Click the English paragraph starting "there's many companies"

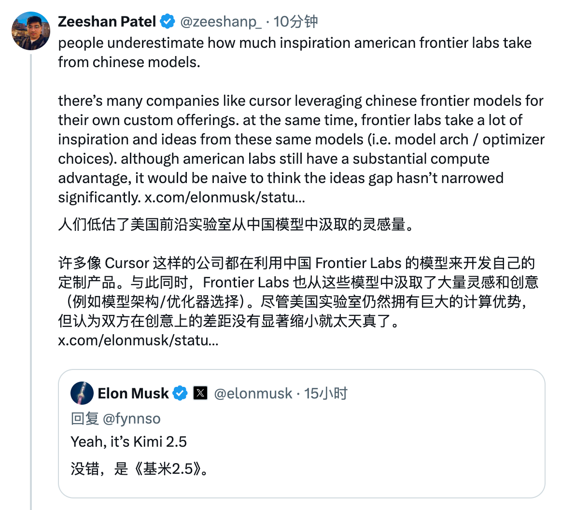click(x=300, y=140)
